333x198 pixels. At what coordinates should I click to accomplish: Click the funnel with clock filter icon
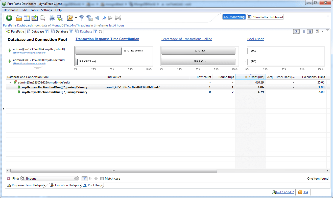point(89,18)
